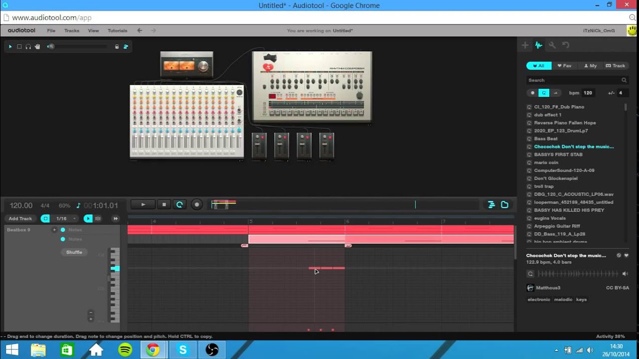Click the melodic tag
Screen dimensions: 639x359
coord(563,300)
